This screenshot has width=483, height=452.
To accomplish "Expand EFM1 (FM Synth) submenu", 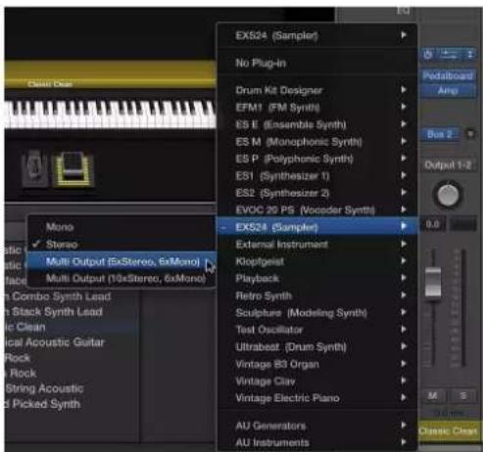I will pyautogui.click(x=317, y=108).
